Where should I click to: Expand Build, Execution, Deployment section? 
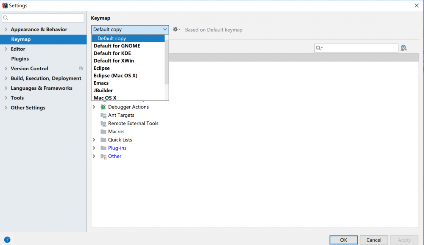[x=6, y=78]
